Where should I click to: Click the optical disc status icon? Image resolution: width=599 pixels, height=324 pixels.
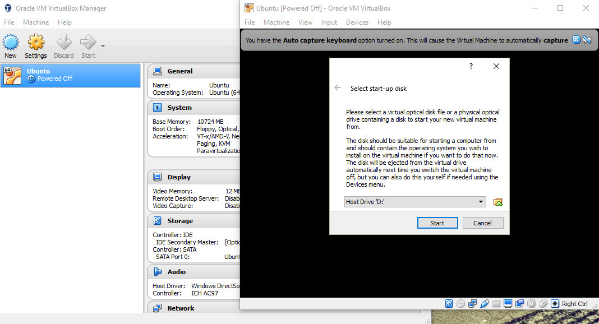tap(460, 304)
